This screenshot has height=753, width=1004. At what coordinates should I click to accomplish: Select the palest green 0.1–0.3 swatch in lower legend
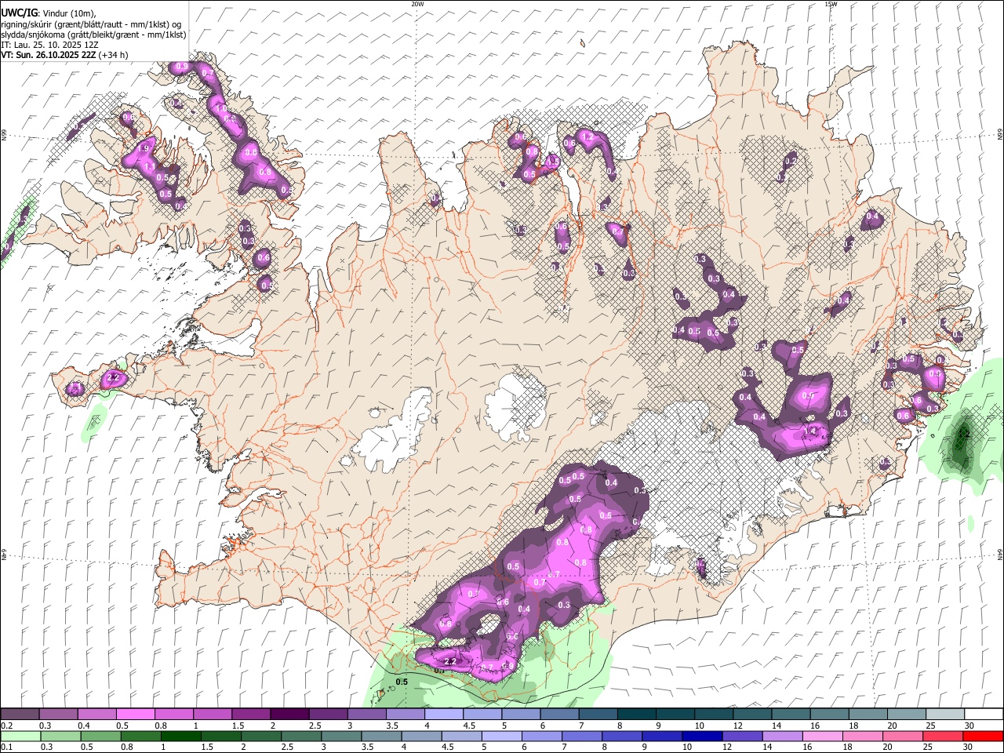click(x=20, y=736)
